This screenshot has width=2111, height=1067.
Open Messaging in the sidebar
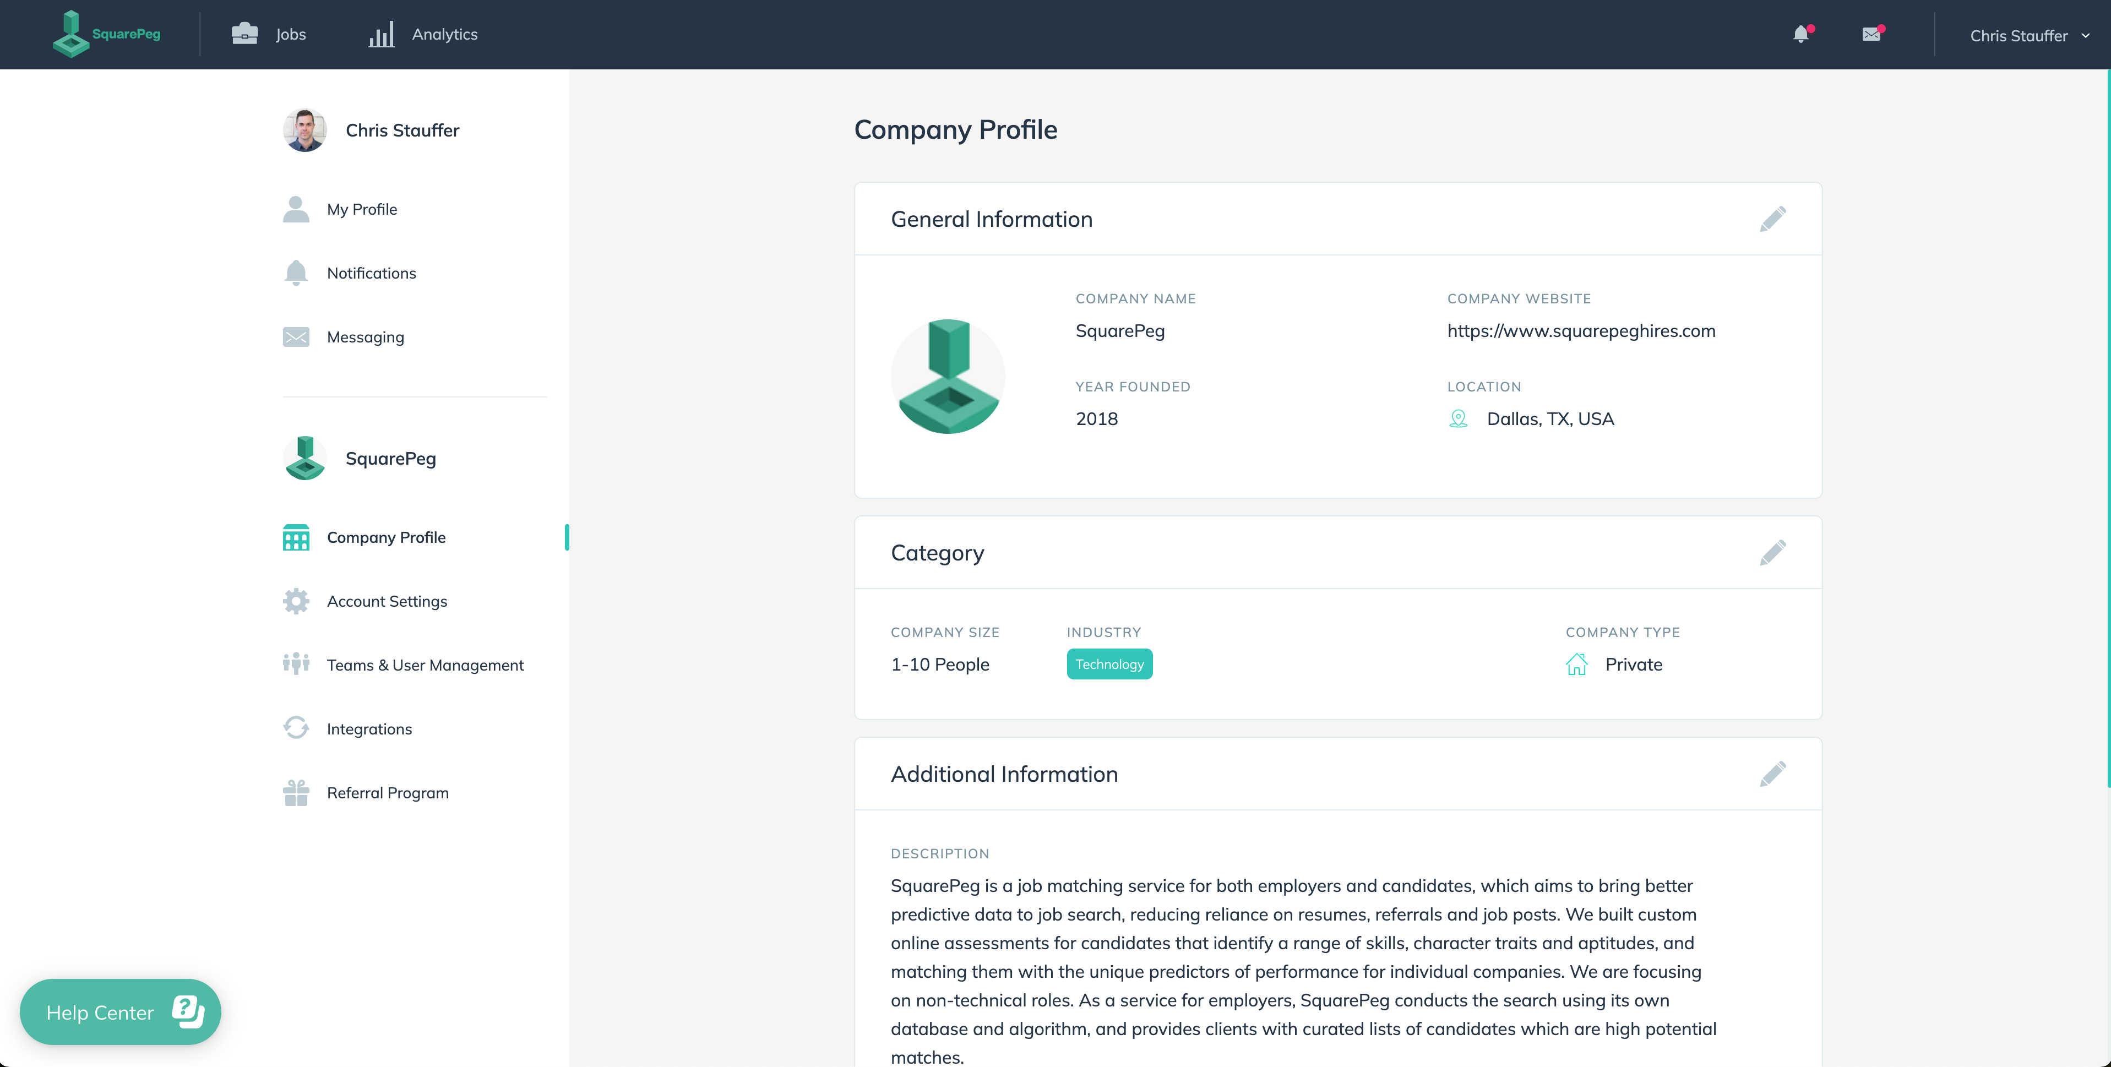(x=366, y=337)
